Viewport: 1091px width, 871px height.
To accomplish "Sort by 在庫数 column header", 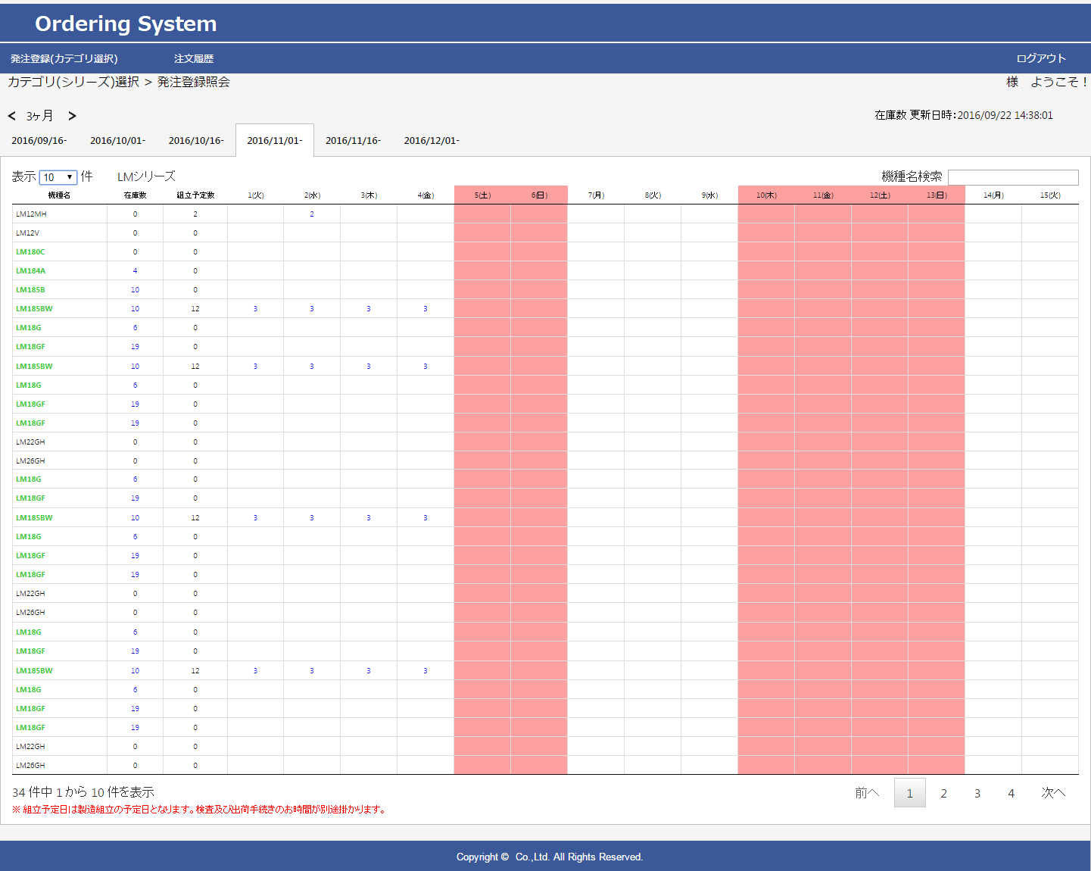I will tap(136, 195).
